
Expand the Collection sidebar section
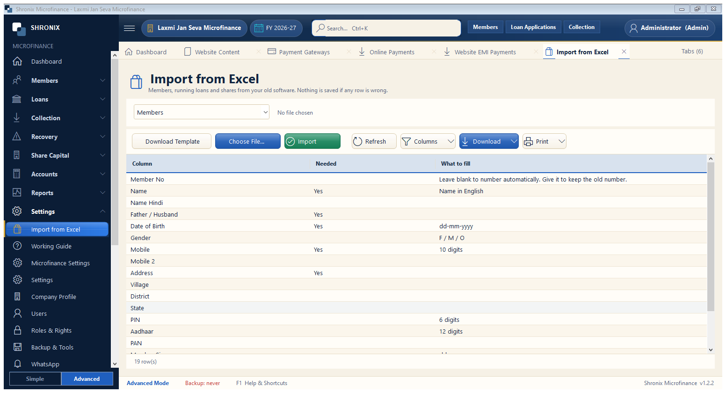[x=102, y=118]
